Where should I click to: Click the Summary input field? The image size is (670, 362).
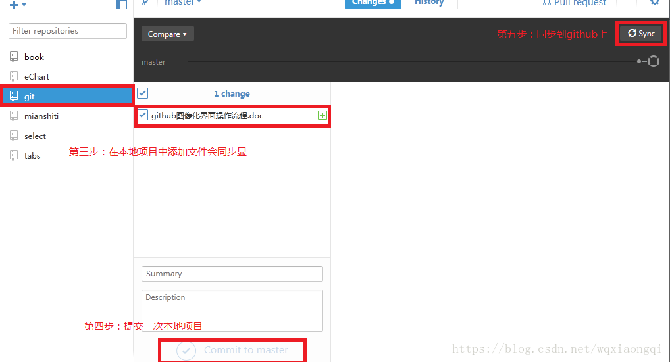(x=232, y=274)
